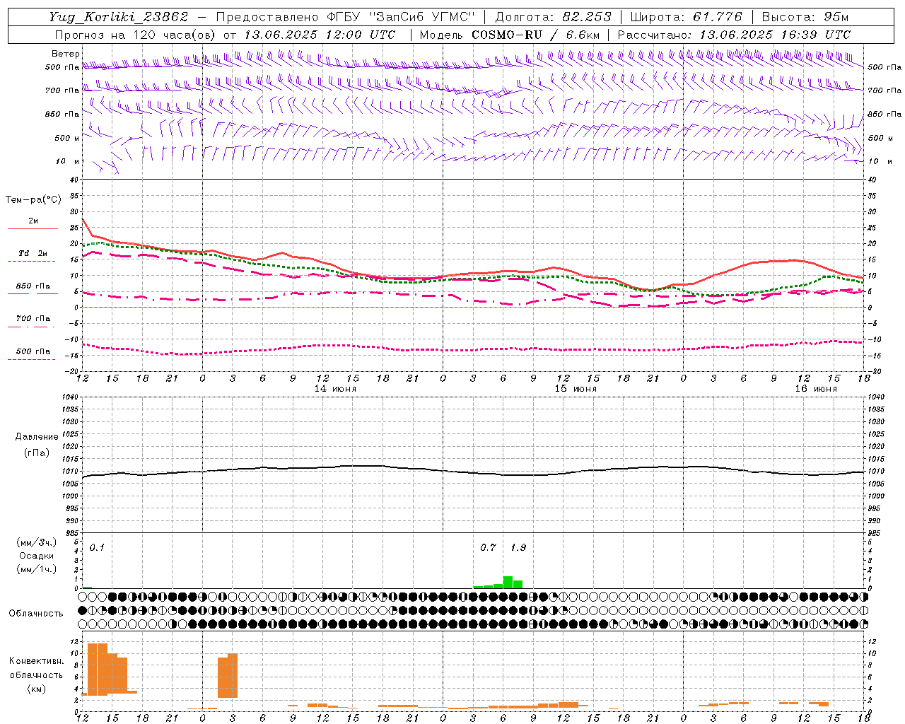Screen dimensions: 905x724
Task: Click the longitude value 'Долгота: 82.253'
Action: click(x=553, y=17)
